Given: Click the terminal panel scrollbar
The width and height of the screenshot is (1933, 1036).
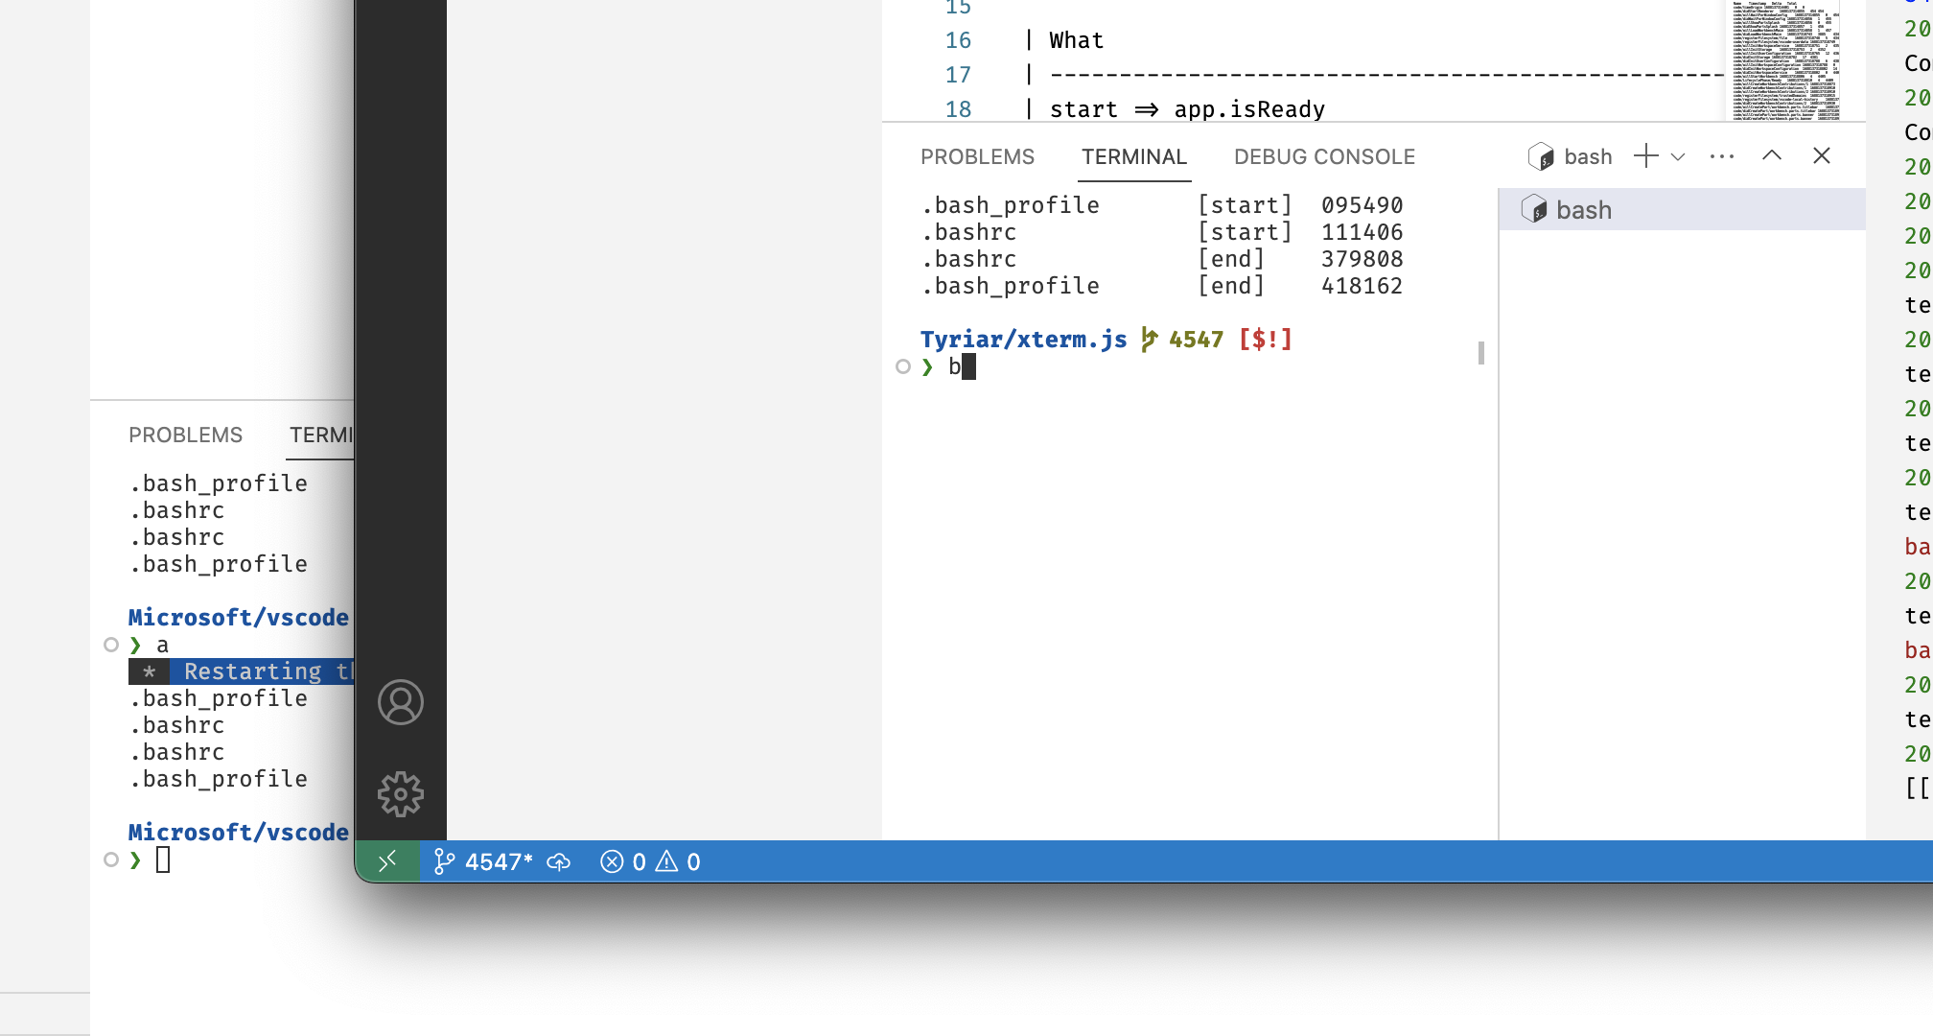Looking at the screenshot, I should click(1480, 355).
